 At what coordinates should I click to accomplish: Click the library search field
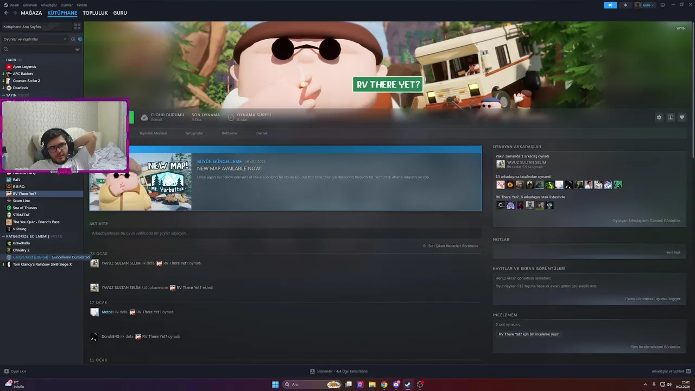click(37, 49)
